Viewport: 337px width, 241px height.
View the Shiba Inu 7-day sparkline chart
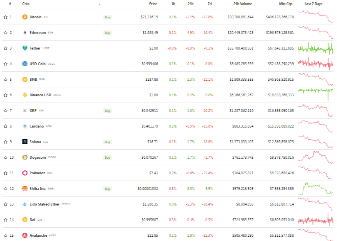(x=316, y=189)
